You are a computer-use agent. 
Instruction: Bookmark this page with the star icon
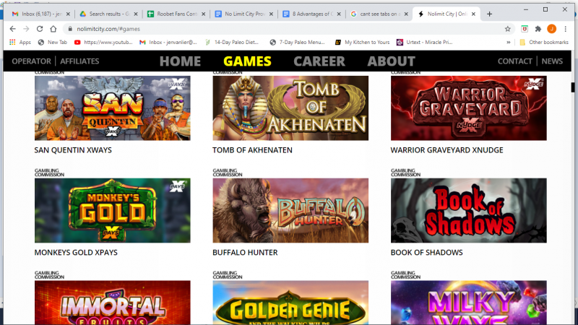point(508,29)
